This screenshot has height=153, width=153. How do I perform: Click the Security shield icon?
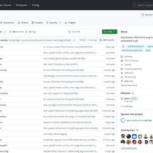47,23
